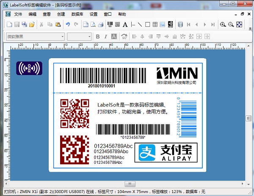Align selected objects to top edge
This screenshot has width=254, height=196.
[159, 36]
